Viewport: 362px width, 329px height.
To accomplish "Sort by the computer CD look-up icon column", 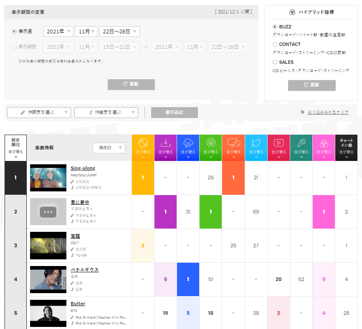I will click(x=233, y=148).
